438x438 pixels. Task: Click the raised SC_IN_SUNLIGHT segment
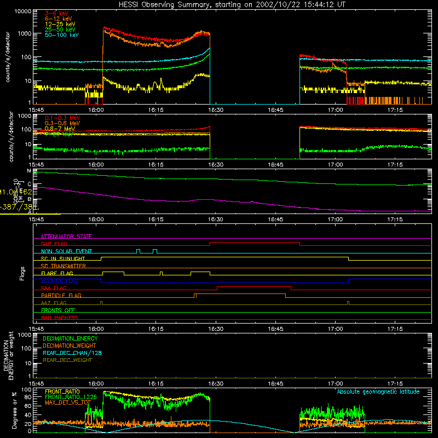[x=224, y=257]
